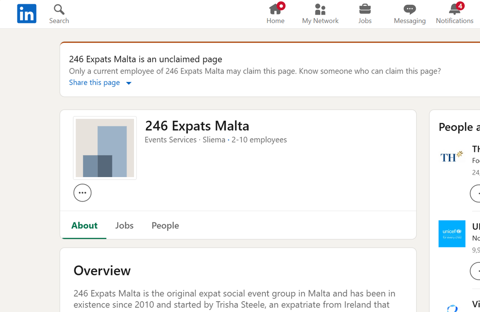Click the Share this page link

coord(94,82)
